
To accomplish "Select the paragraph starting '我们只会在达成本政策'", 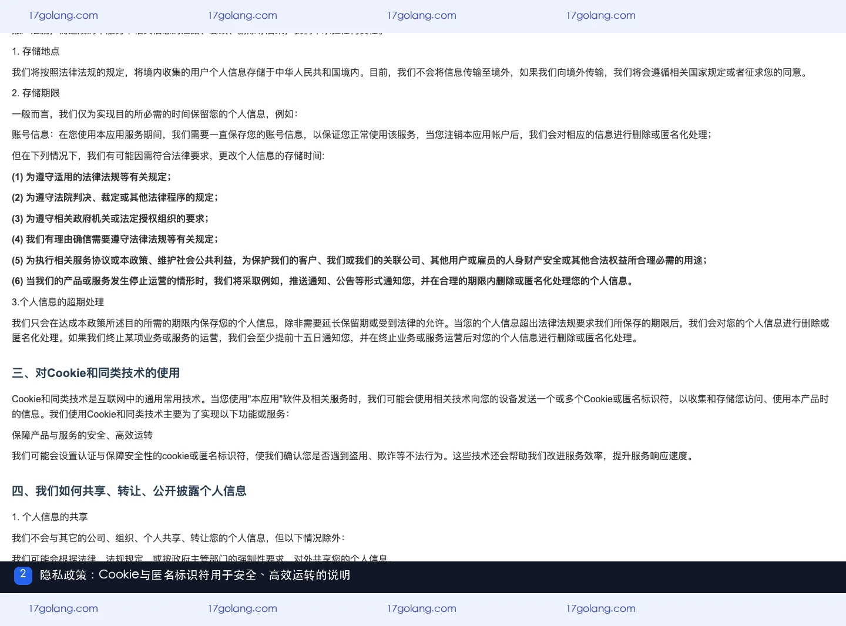I will tap(421, 331).
